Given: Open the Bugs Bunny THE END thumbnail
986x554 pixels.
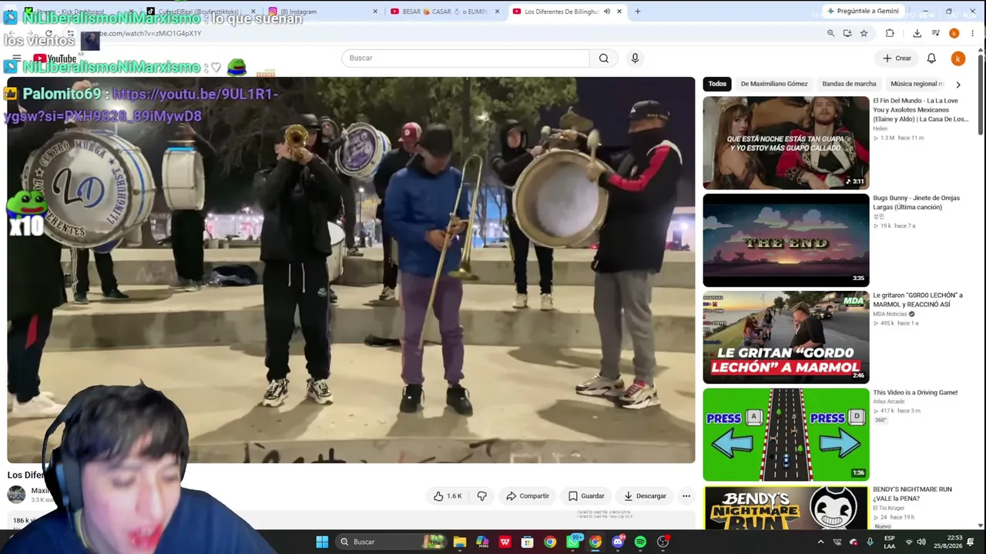Looking at the screenshot, I should coord(786,240).
